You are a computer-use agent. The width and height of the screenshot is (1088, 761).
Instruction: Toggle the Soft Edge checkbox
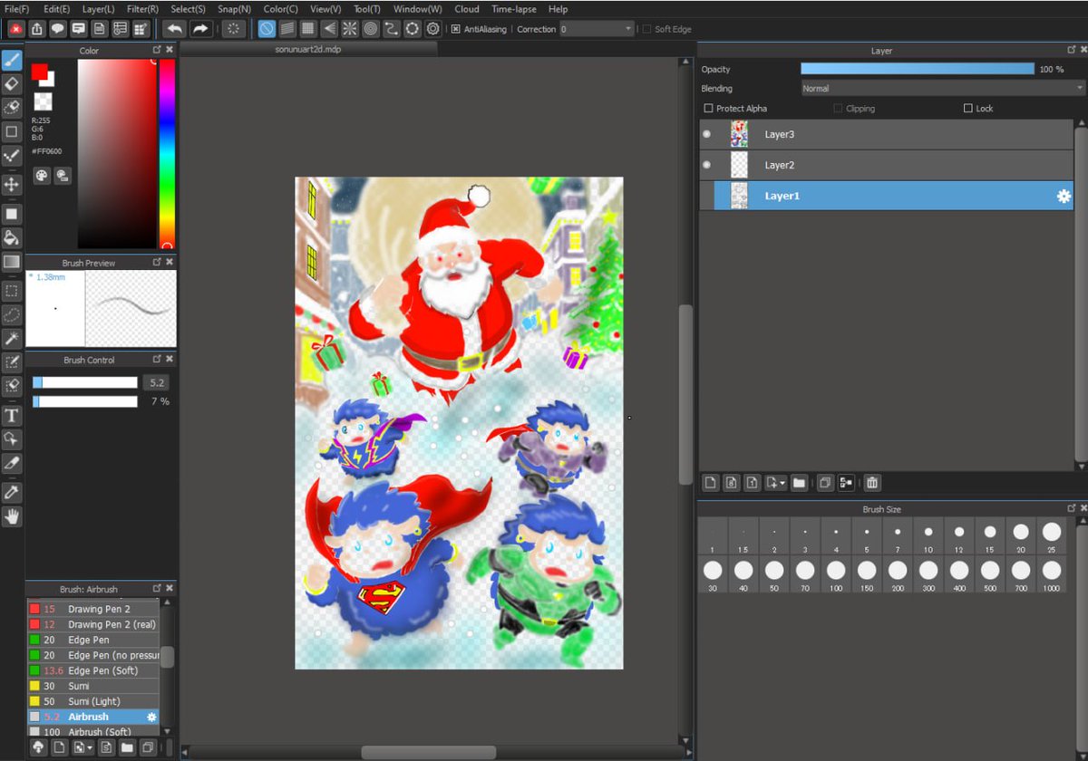coord(647,29)
